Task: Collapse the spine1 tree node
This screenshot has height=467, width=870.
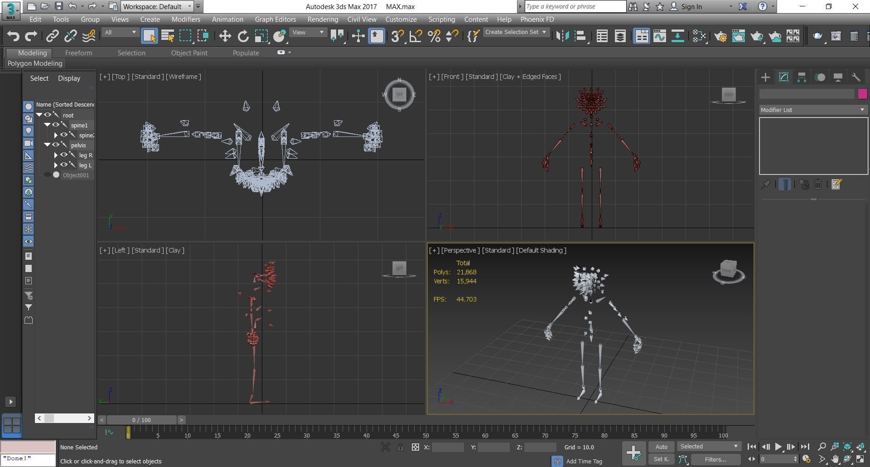Action: 47,125
